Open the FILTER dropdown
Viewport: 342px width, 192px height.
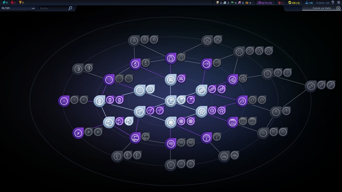tap(18, 8)
